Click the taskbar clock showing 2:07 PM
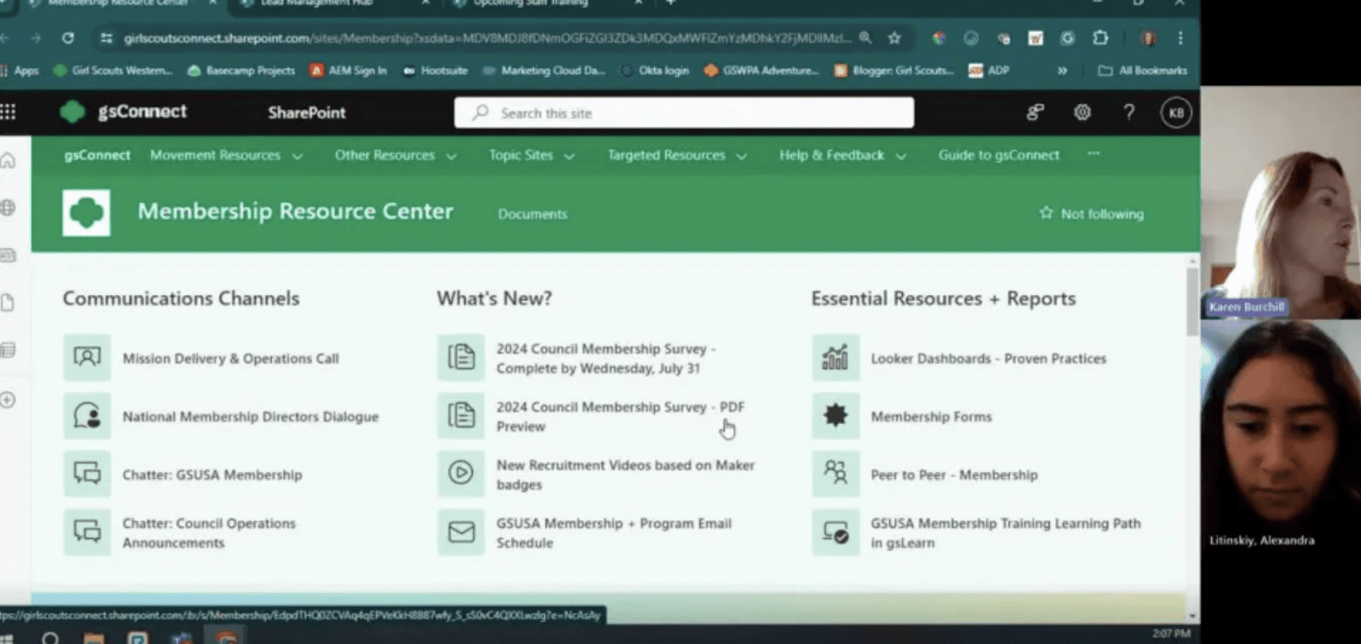1361x644 pixels. [x=1171, y=634]
